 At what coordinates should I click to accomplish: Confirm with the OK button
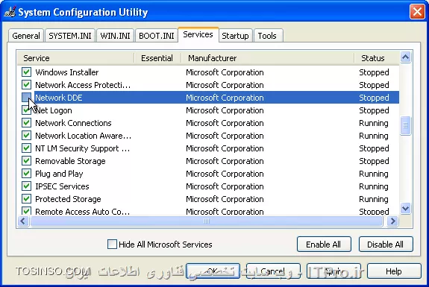pyautogui.click(x=213, y=271)
